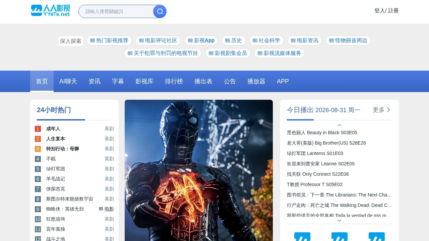Open hot list entry 羊毛战记
The height and width of the screenshot is (241, 429).
[x=56, y=179]
